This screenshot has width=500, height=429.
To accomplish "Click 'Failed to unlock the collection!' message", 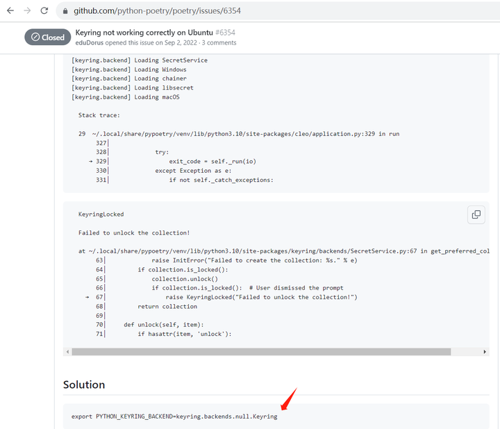I will pos(134,233).
